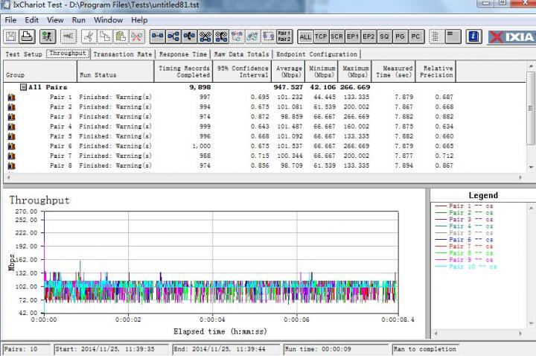Viewport: 536px width, 356px height.
Task: Toggle the ALL filter button
Action: 305,36
